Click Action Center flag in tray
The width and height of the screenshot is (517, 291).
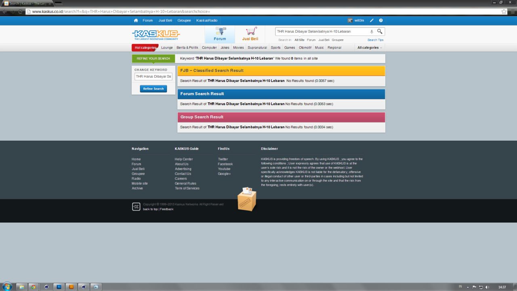click(474, 287)
